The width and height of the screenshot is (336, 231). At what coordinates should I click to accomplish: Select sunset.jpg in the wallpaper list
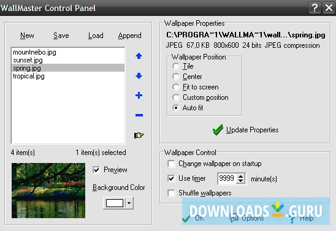pos(68,60)
